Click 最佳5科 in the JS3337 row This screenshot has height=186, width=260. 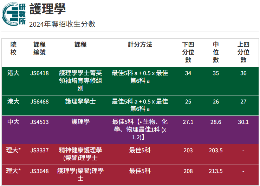(140, 150)
